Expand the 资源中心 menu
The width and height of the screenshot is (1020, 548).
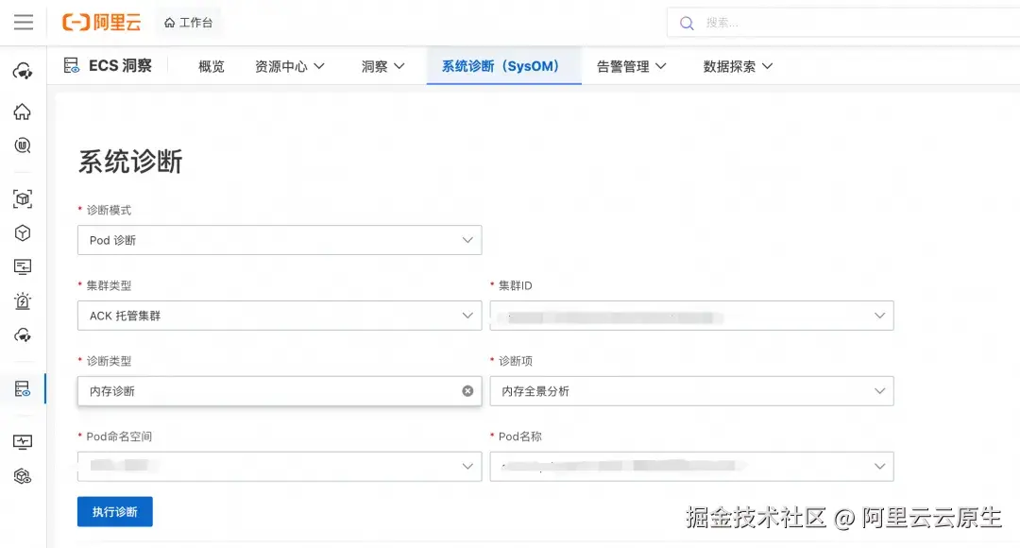tap(290, 66)
